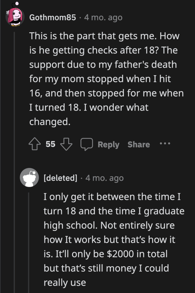
Task: Select the speech bubble reply icon
Action: [x=87, y=144]
